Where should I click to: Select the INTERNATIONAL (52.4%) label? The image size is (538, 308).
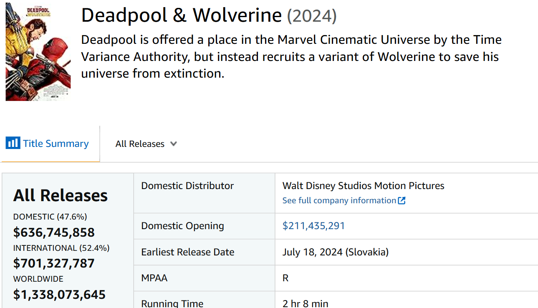point(61,248)
